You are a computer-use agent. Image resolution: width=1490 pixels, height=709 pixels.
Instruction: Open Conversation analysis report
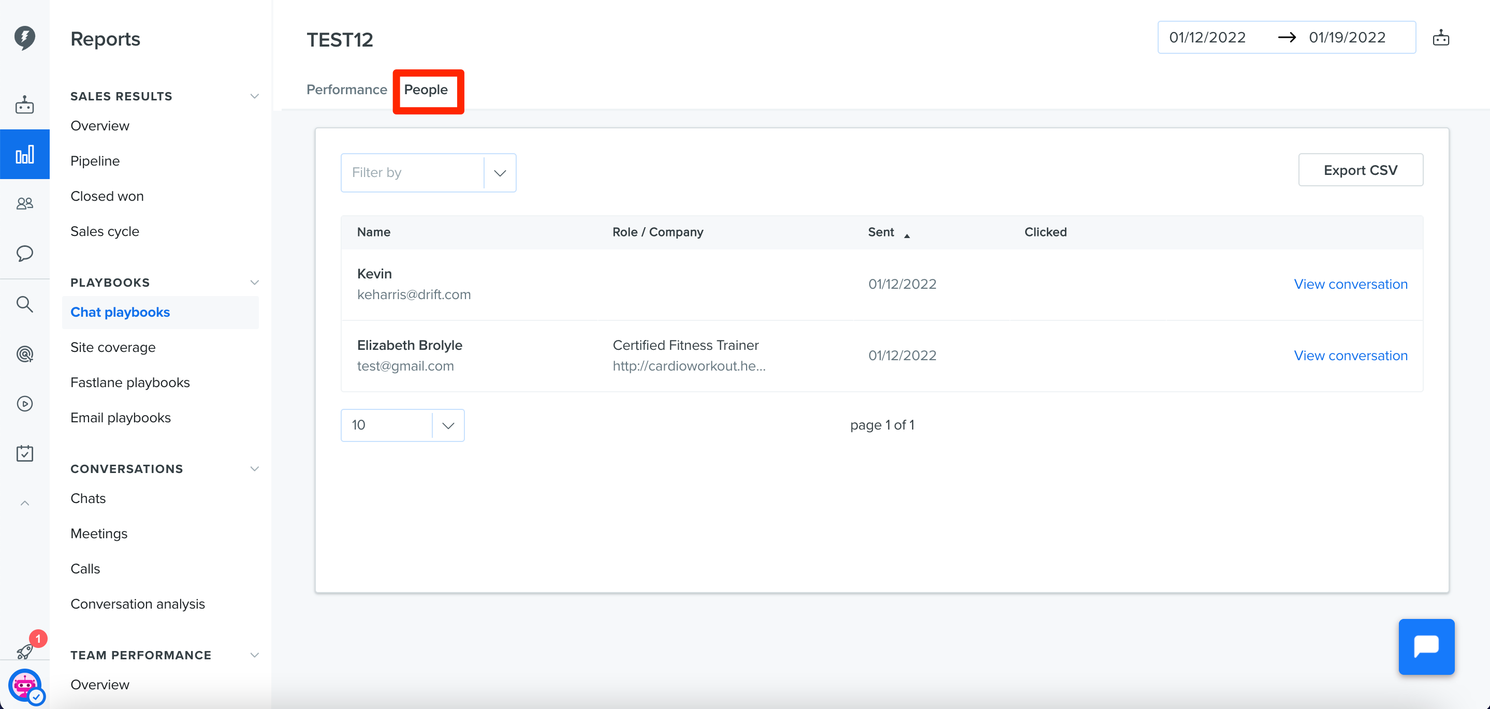(138, 604)
